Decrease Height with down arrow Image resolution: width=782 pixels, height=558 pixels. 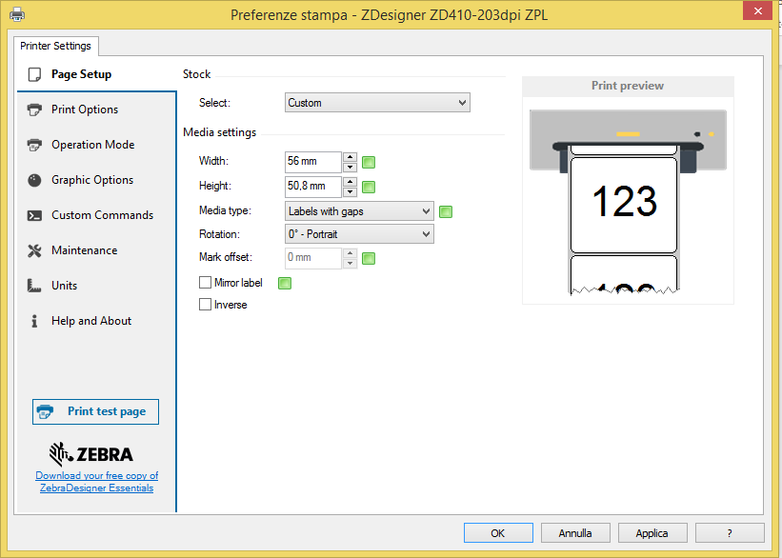tap(351, 192)
